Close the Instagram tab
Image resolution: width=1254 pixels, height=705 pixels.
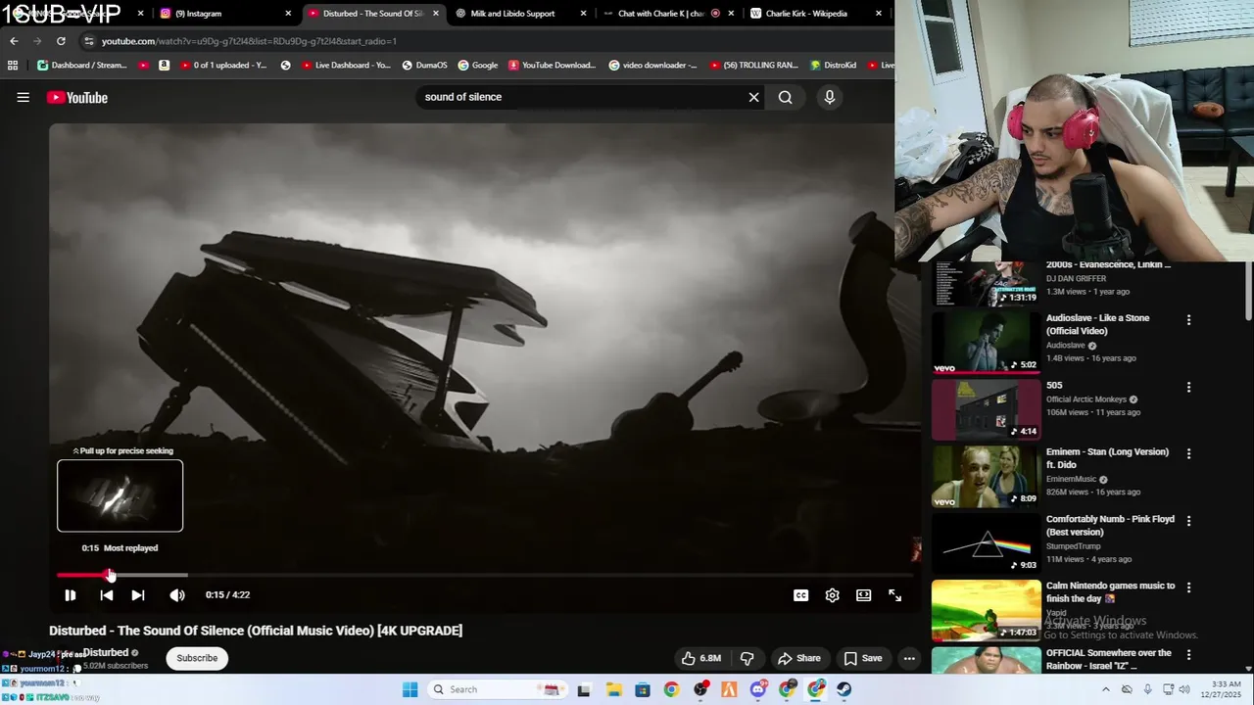[x=288, y=14]
